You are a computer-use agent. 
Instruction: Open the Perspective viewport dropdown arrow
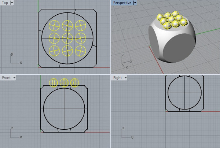tap(135, 3)
